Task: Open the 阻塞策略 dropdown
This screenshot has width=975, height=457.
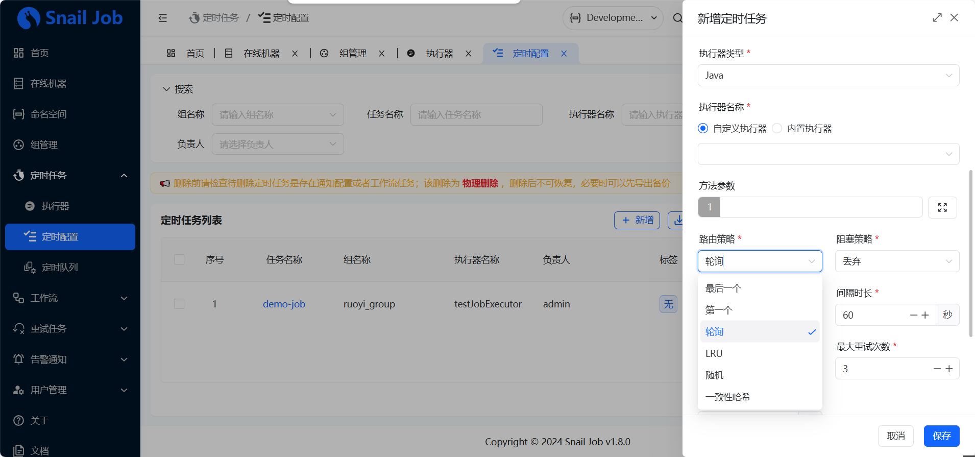Action: point(896,261)
